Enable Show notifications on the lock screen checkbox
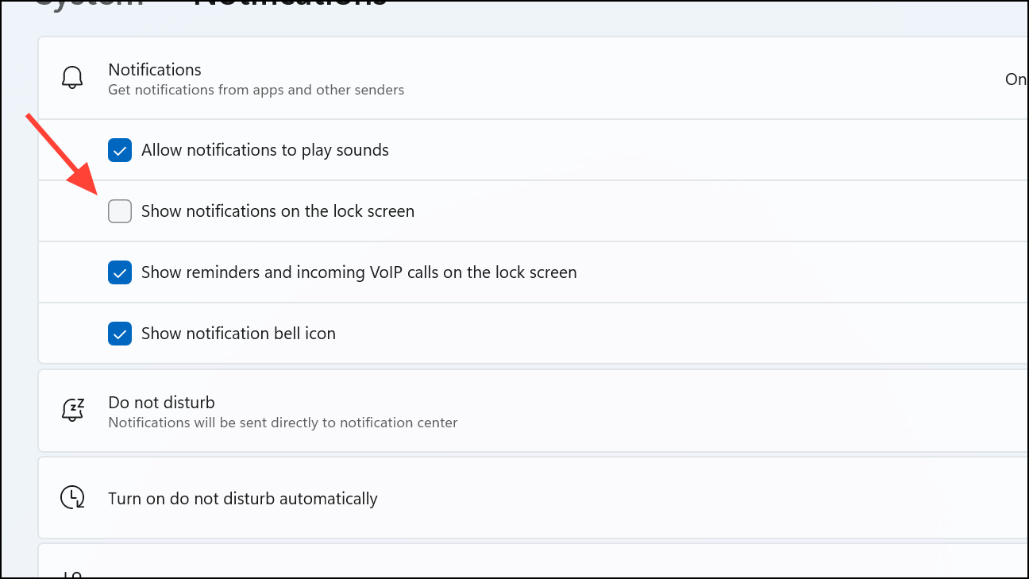 coord(120,211)
